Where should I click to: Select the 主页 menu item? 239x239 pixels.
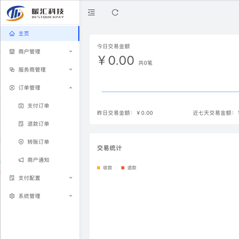click(24, 34)
